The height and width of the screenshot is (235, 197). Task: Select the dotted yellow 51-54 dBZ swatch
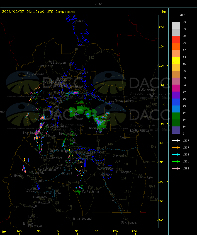176,60
